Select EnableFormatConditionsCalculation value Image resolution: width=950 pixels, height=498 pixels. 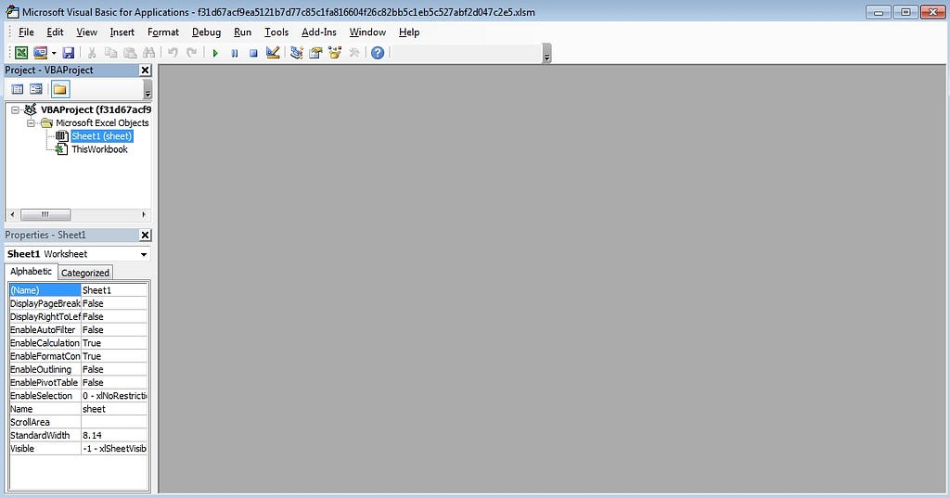pos(114,356)
